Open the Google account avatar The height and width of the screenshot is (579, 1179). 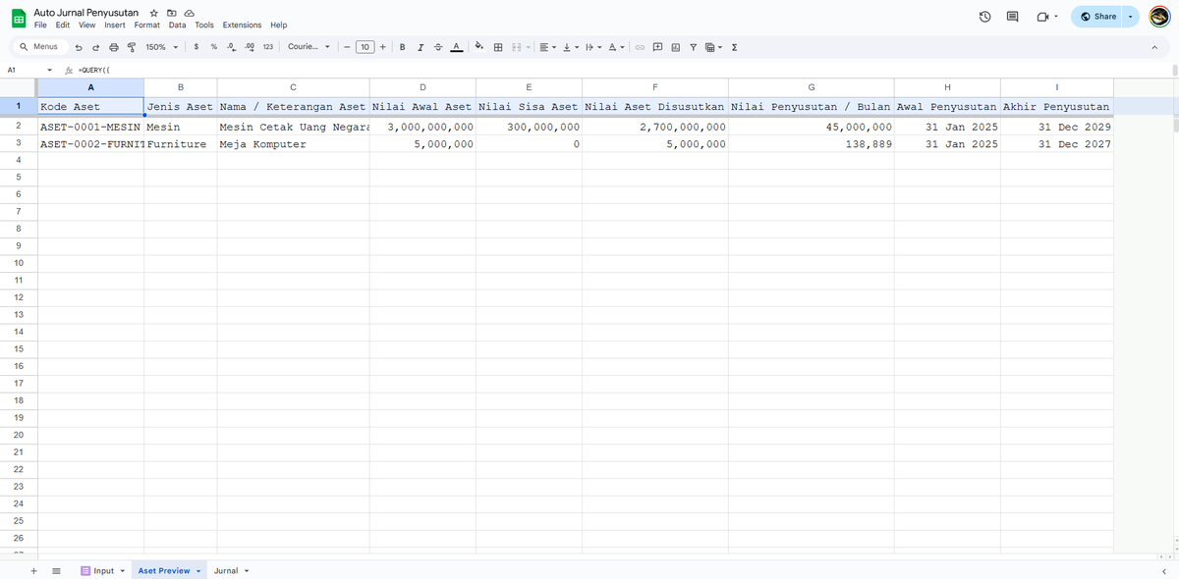1158,17
